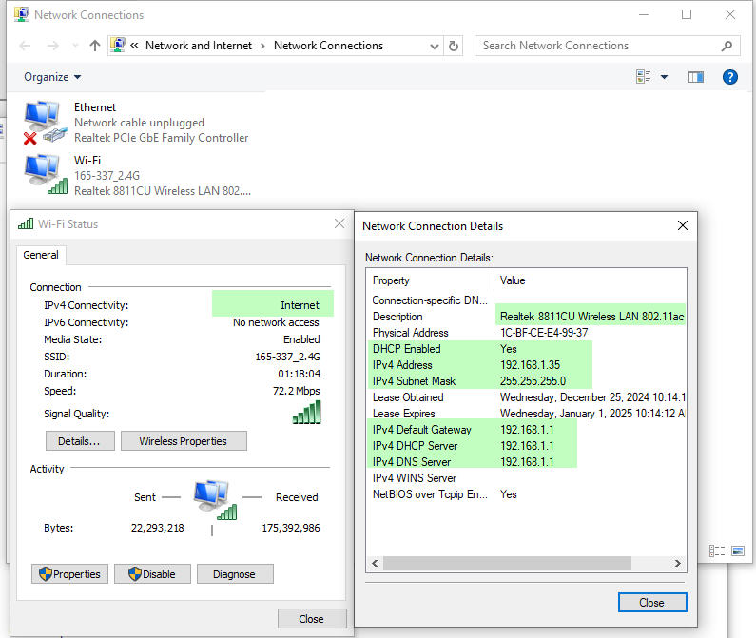Select the Ethernet adapter icon
Image resolution: width=756 pixels, height=638 pixels.
(x=45, y=123)
